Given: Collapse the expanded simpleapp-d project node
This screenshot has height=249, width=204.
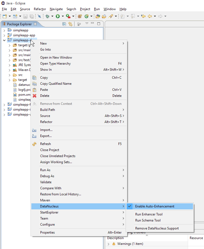Looking at the screenshot, I should point(4,40).
